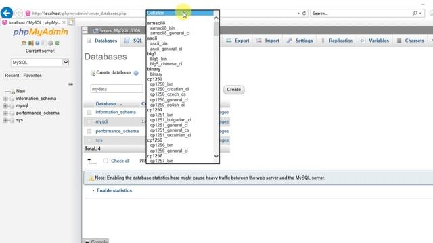
Task: Click the Check all link text
Action: coord(120,161)
